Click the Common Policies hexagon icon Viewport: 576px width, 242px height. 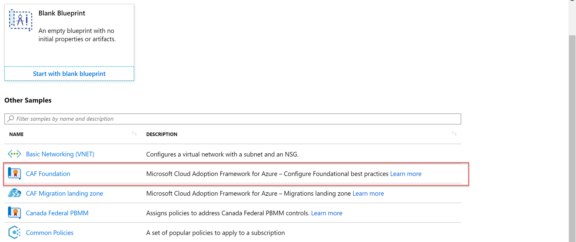pos(14,233)
